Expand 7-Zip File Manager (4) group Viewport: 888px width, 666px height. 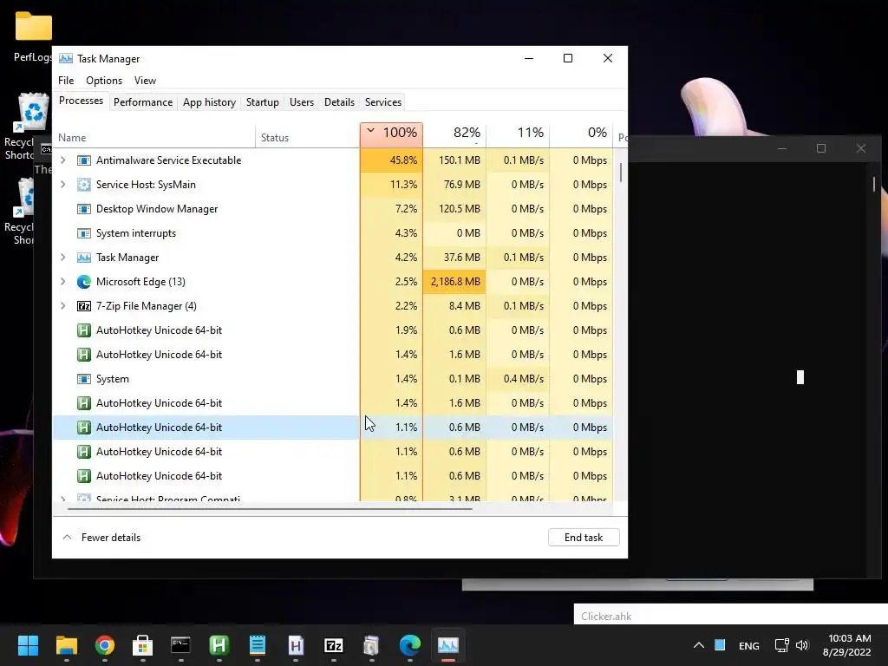click(x=62, y=306)
